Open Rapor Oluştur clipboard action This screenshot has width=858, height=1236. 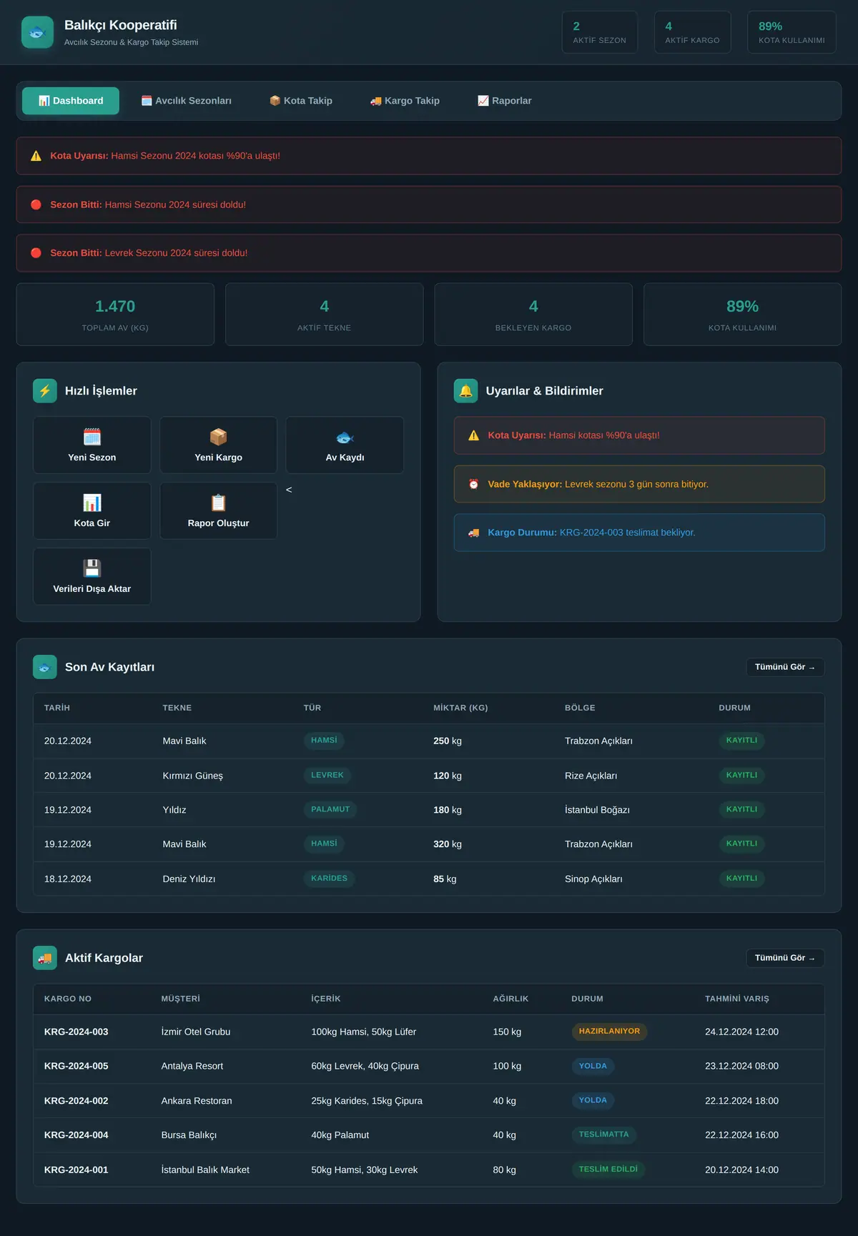tap(218, 510)
